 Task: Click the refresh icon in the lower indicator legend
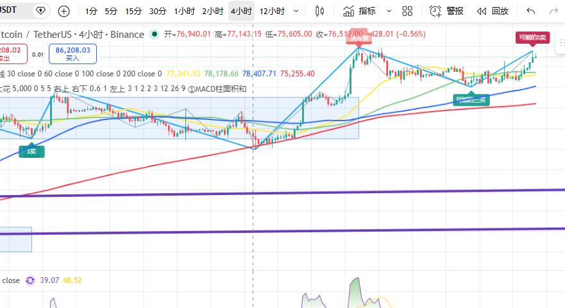click(30, 280)
